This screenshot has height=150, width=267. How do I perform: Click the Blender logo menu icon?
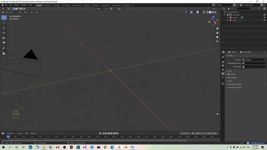point(3,5)
